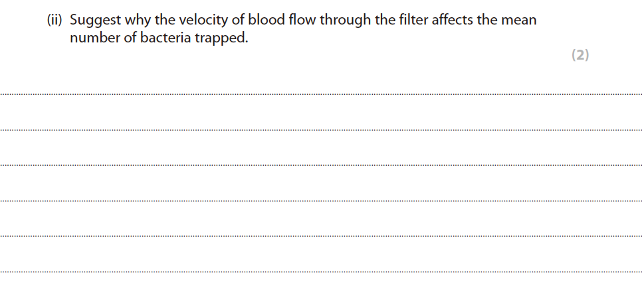Screen dimensions: 642x285
Task: Click the first dotted answer line
Action: coord(321,95)
